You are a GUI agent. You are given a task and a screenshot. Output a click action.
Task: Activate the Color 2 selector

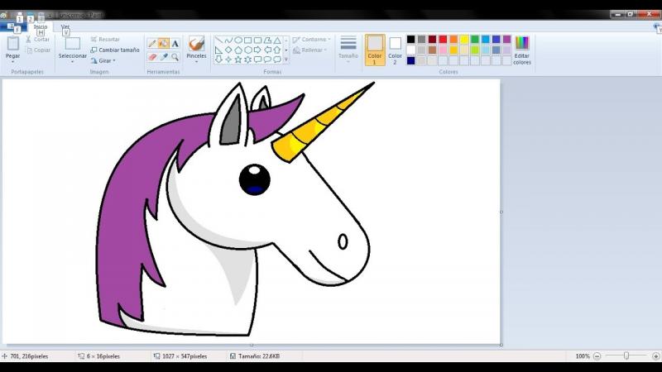pyautogui.click(x=396, y=49)
